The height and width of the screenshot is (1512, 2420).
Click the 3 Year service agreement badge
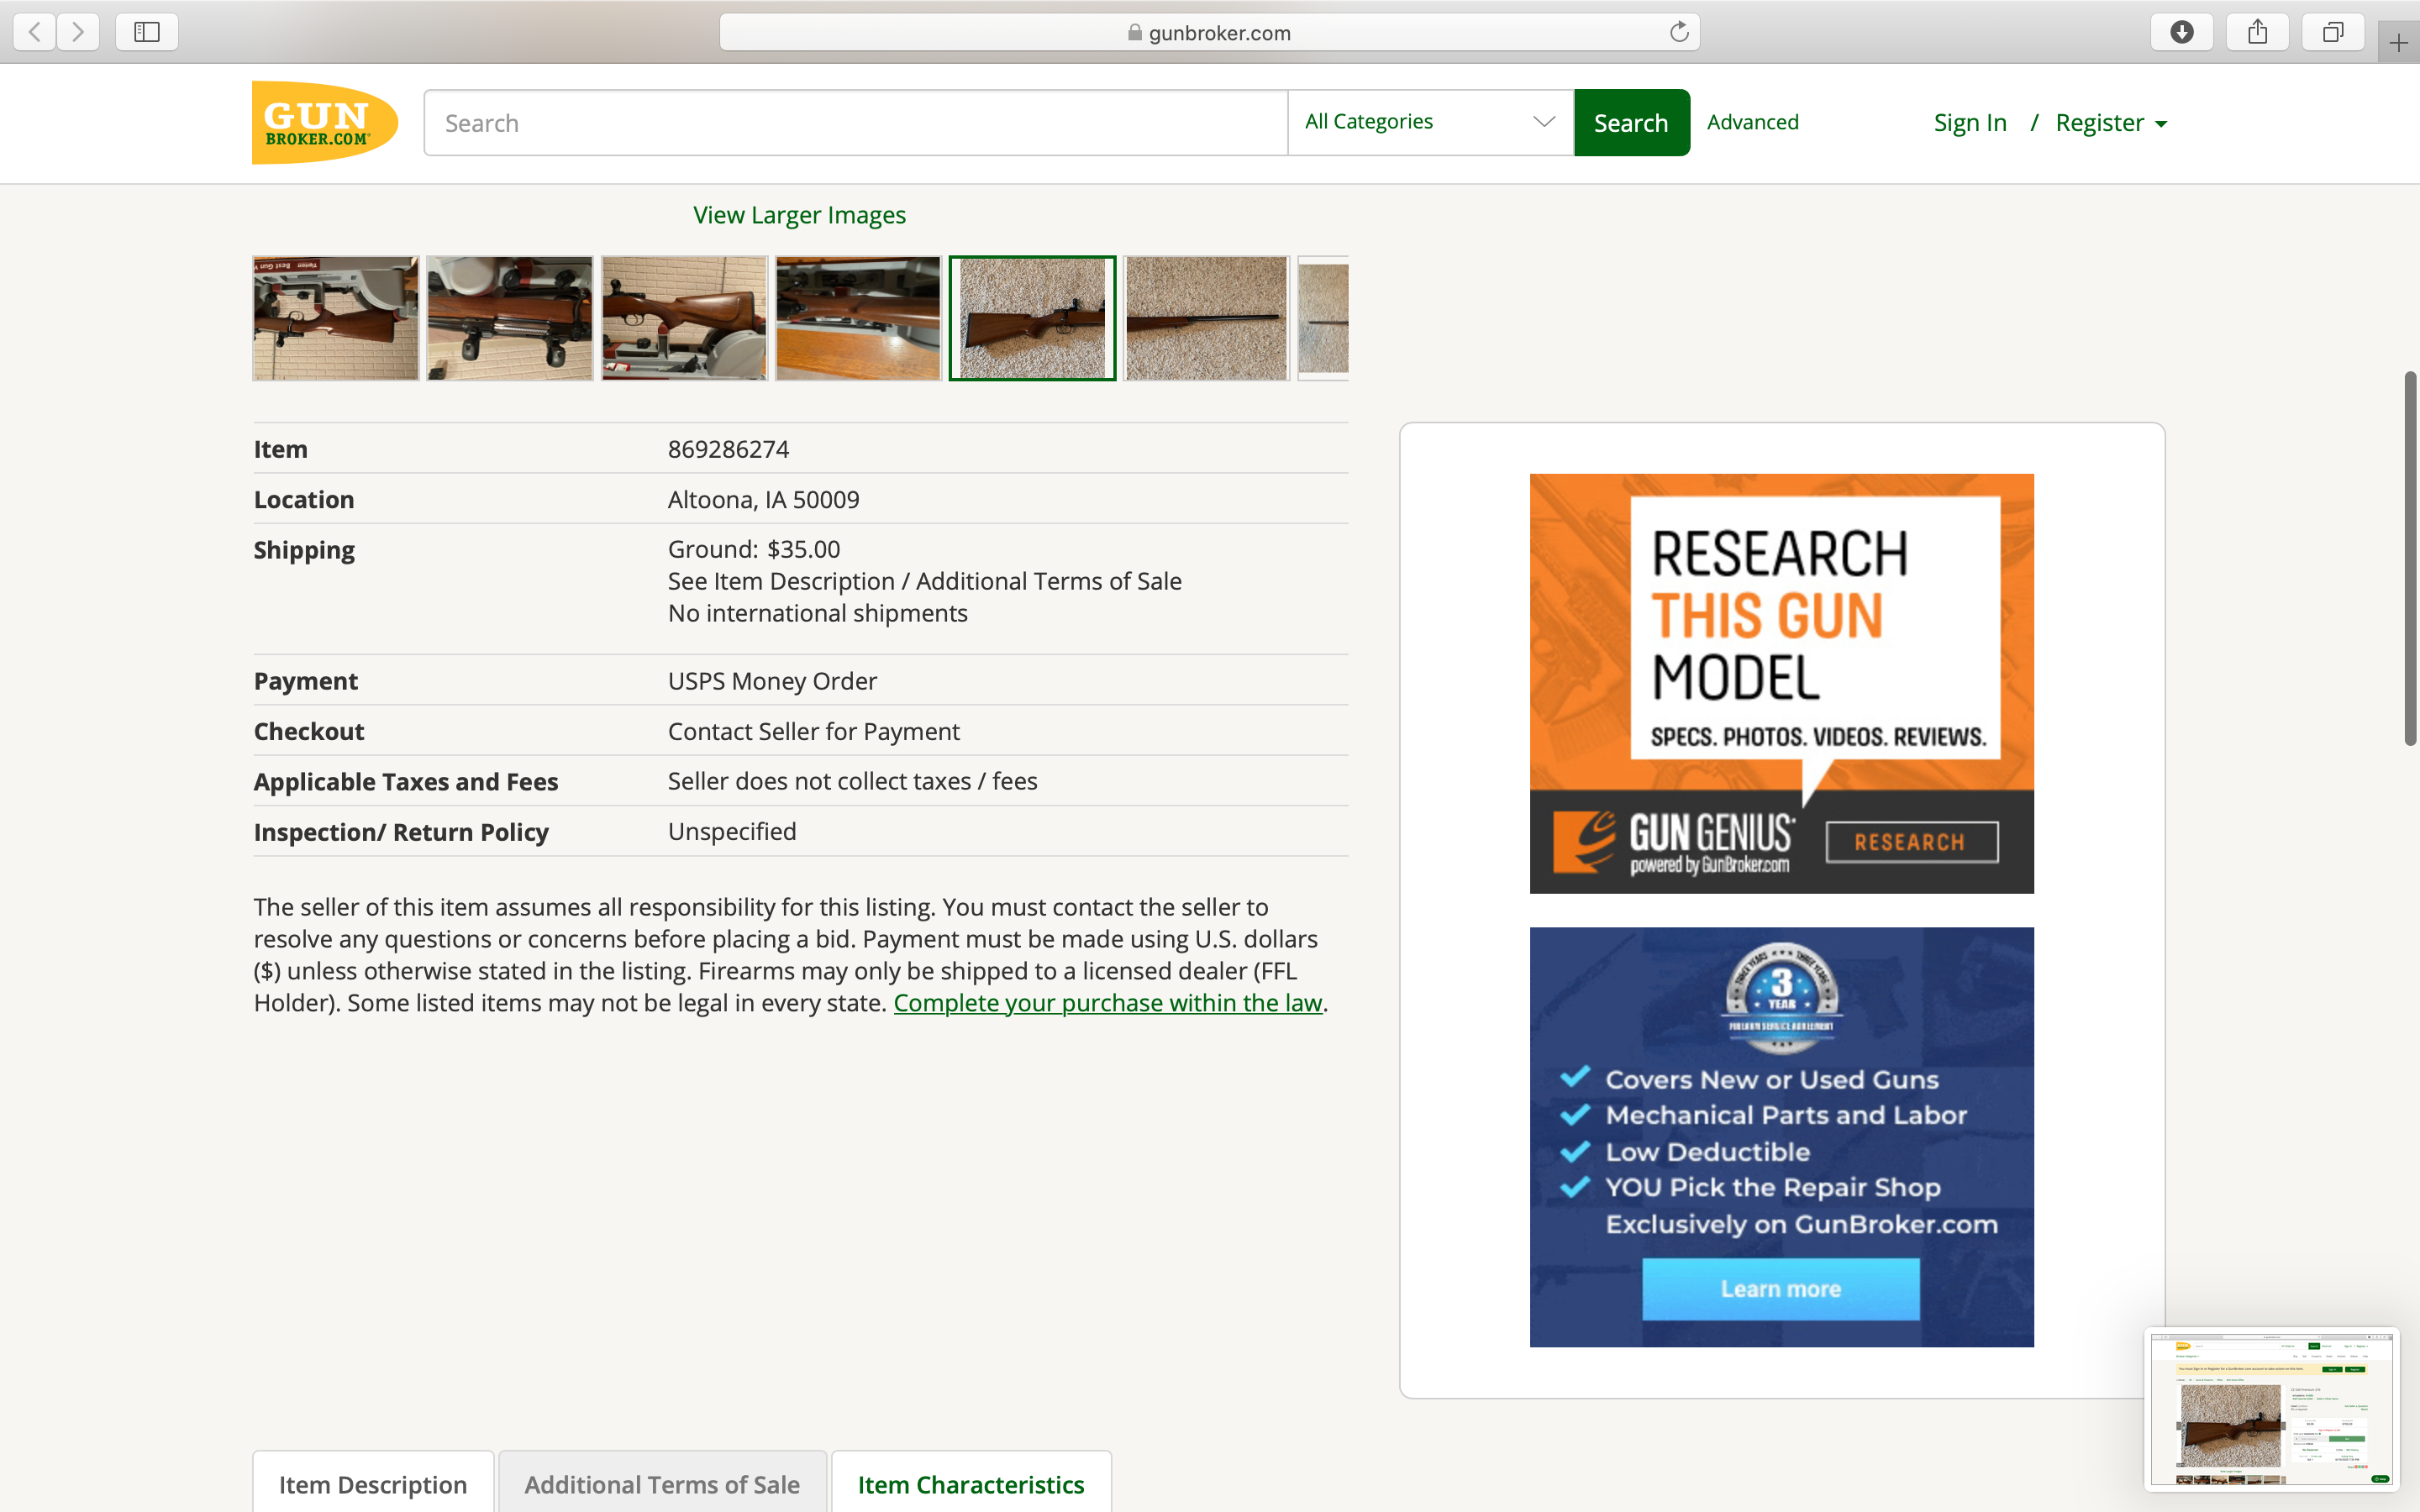(x=1781, y=996)
